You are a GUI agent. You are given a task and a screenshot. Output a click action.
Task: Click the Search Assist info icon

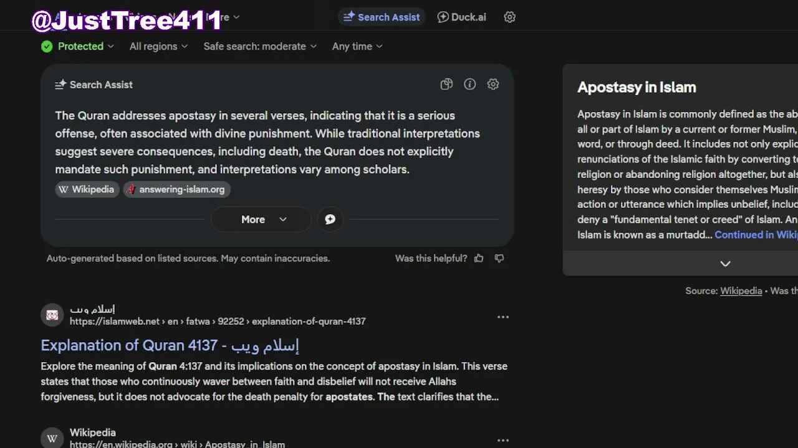(469, 84)
